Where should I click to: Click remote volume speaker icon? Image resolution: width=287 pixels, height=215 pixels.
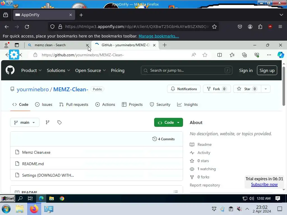pyautogui.click(x=252, y=198)
